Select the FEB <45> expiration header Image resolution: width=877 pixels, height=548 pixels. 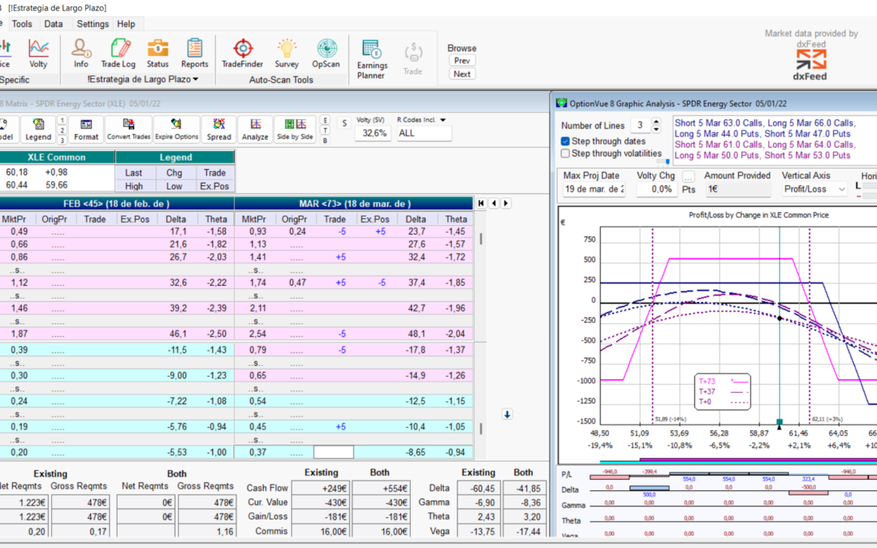(116, 204)
